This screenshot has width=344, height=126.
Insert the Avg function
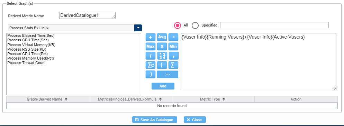pos(162,37)
